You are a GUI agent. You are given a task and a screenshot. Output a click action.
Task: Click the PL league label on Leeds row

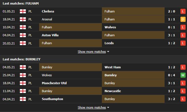[30, 43]
